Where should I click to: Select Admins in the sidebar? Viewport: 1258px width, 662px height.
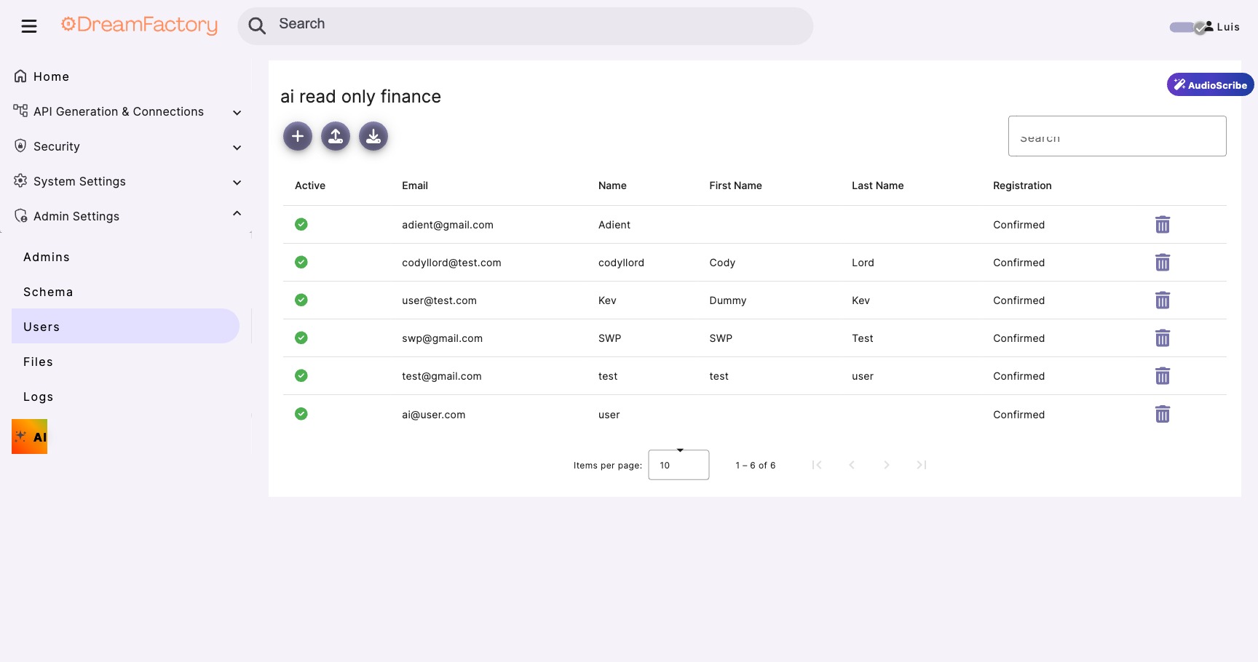pos(46,257)
